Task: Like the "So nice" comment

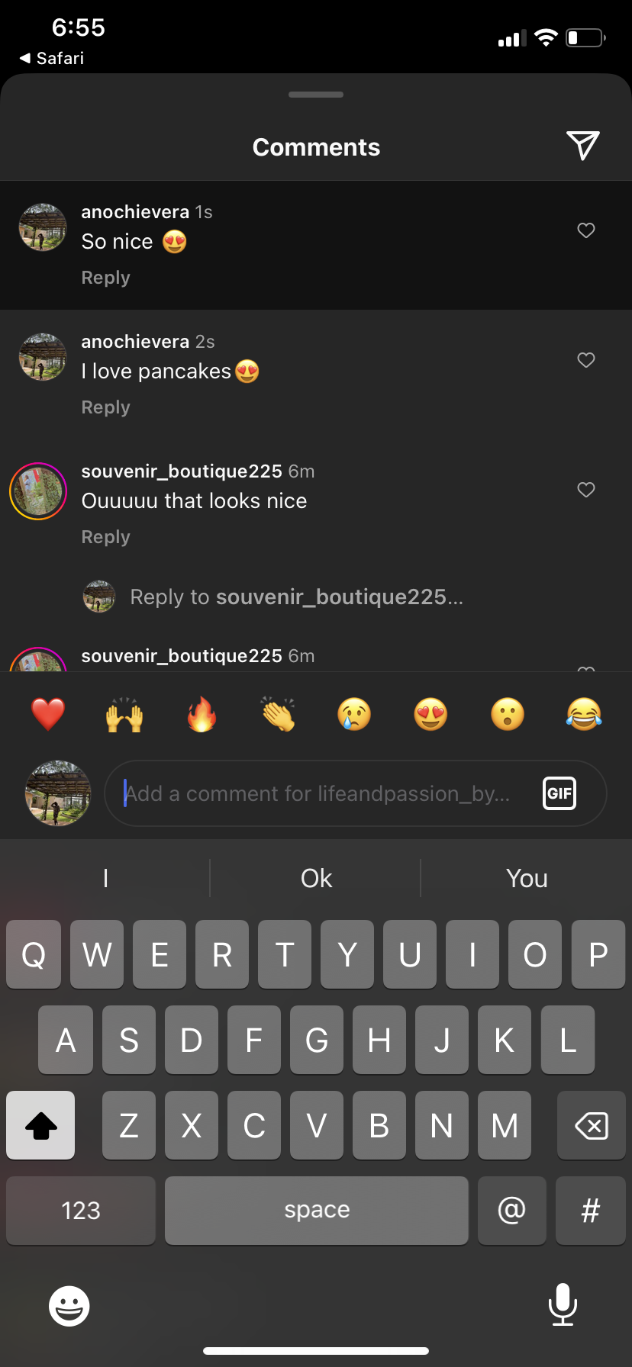Action: (x=585, y=230)
